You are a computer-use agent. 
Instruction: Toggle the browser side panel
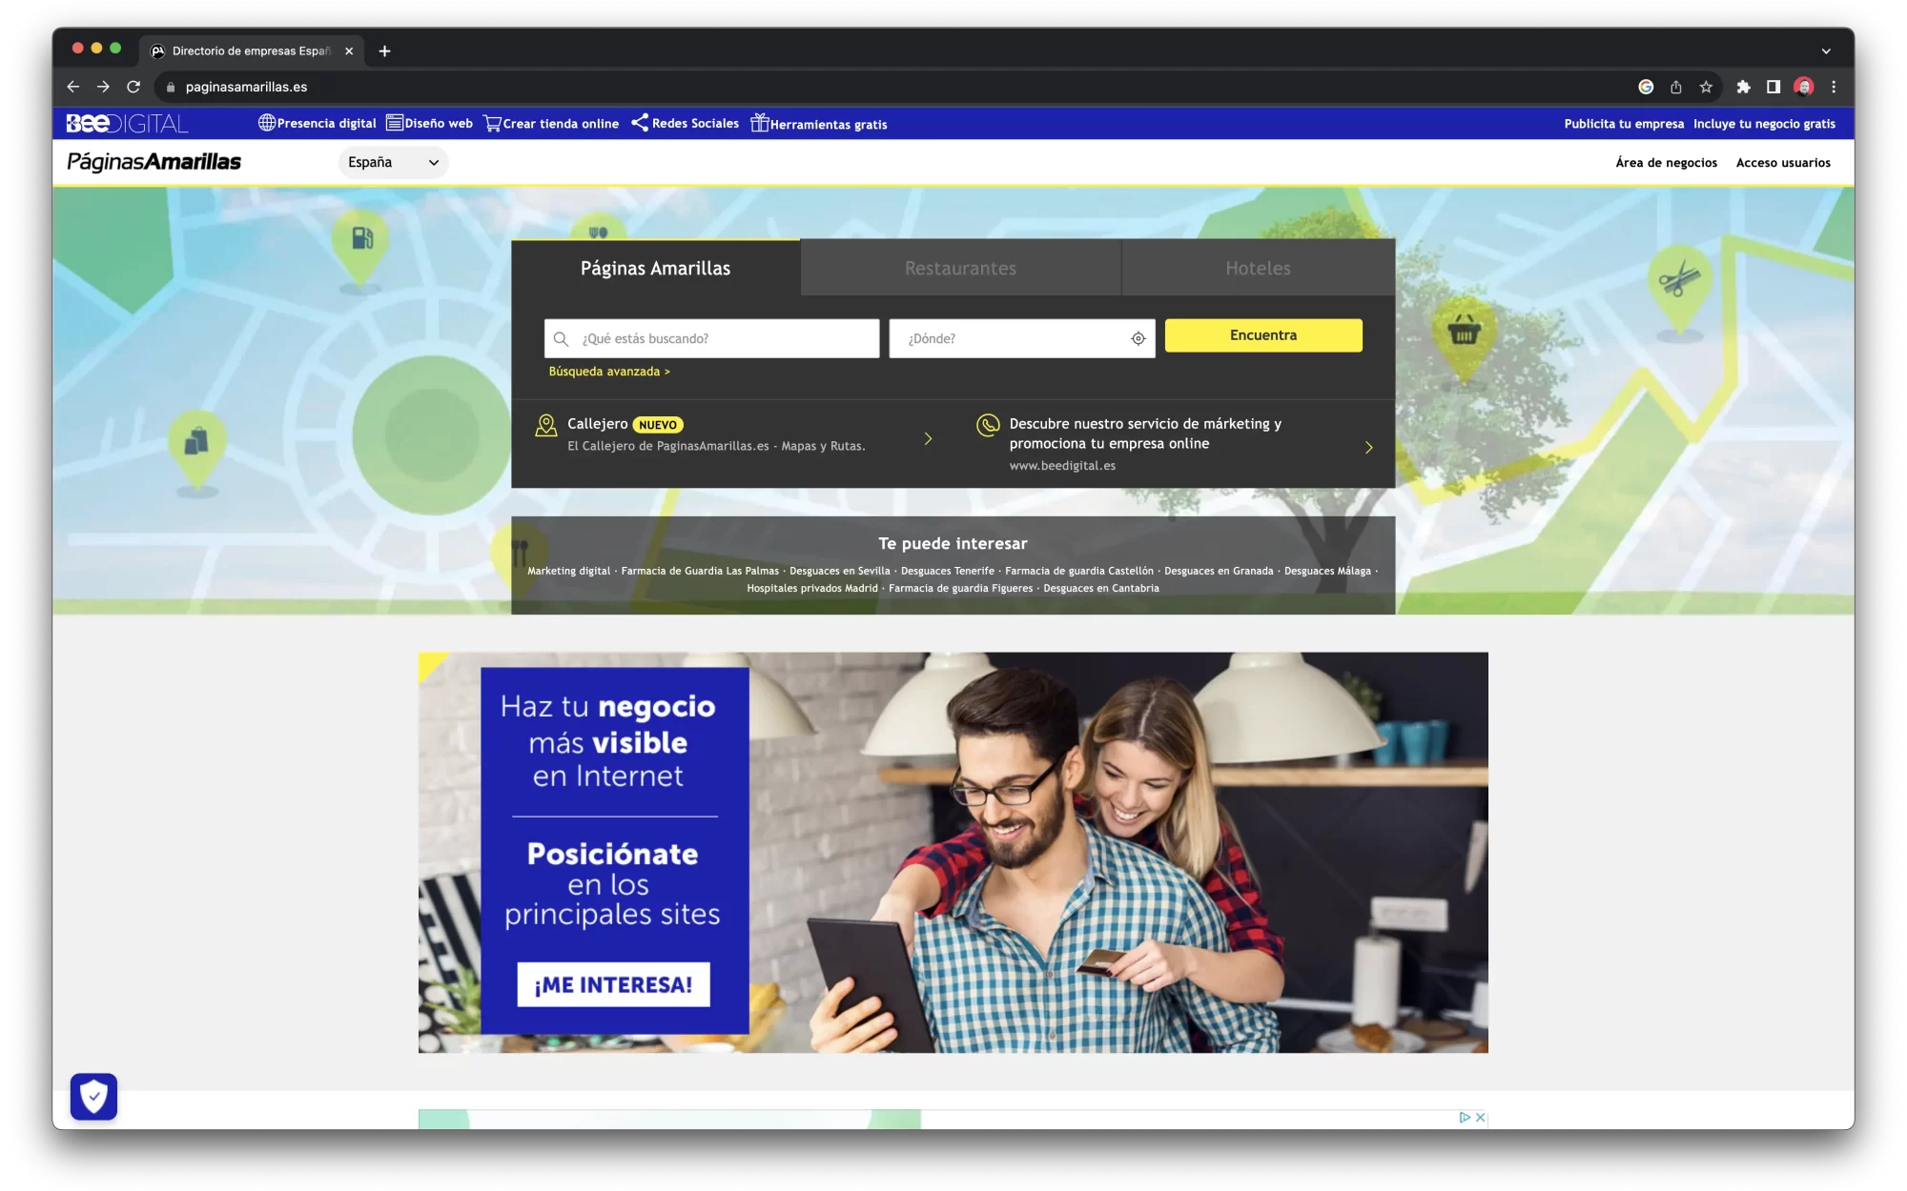coord(1773,87)
